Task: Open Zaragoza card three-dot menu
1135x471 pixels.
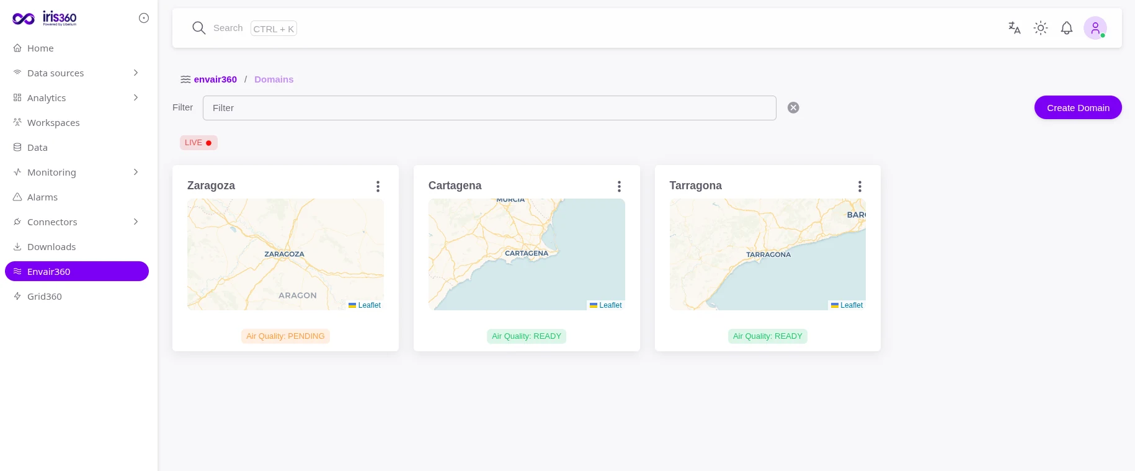Action: 378,186
